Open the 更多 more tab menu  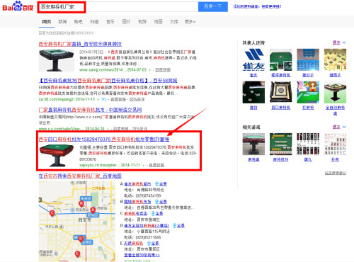pyautogui.click(x=190, y=22)
